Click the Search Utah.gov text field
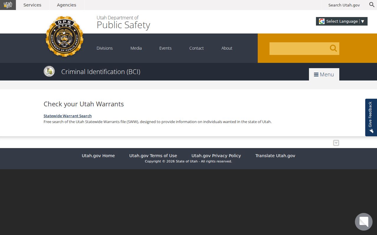 (x=344, y=5)
